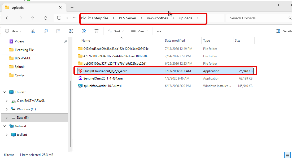Collapse the Network tree node
The width and height of the screenshot is (292, 158).
click(5, 126)
